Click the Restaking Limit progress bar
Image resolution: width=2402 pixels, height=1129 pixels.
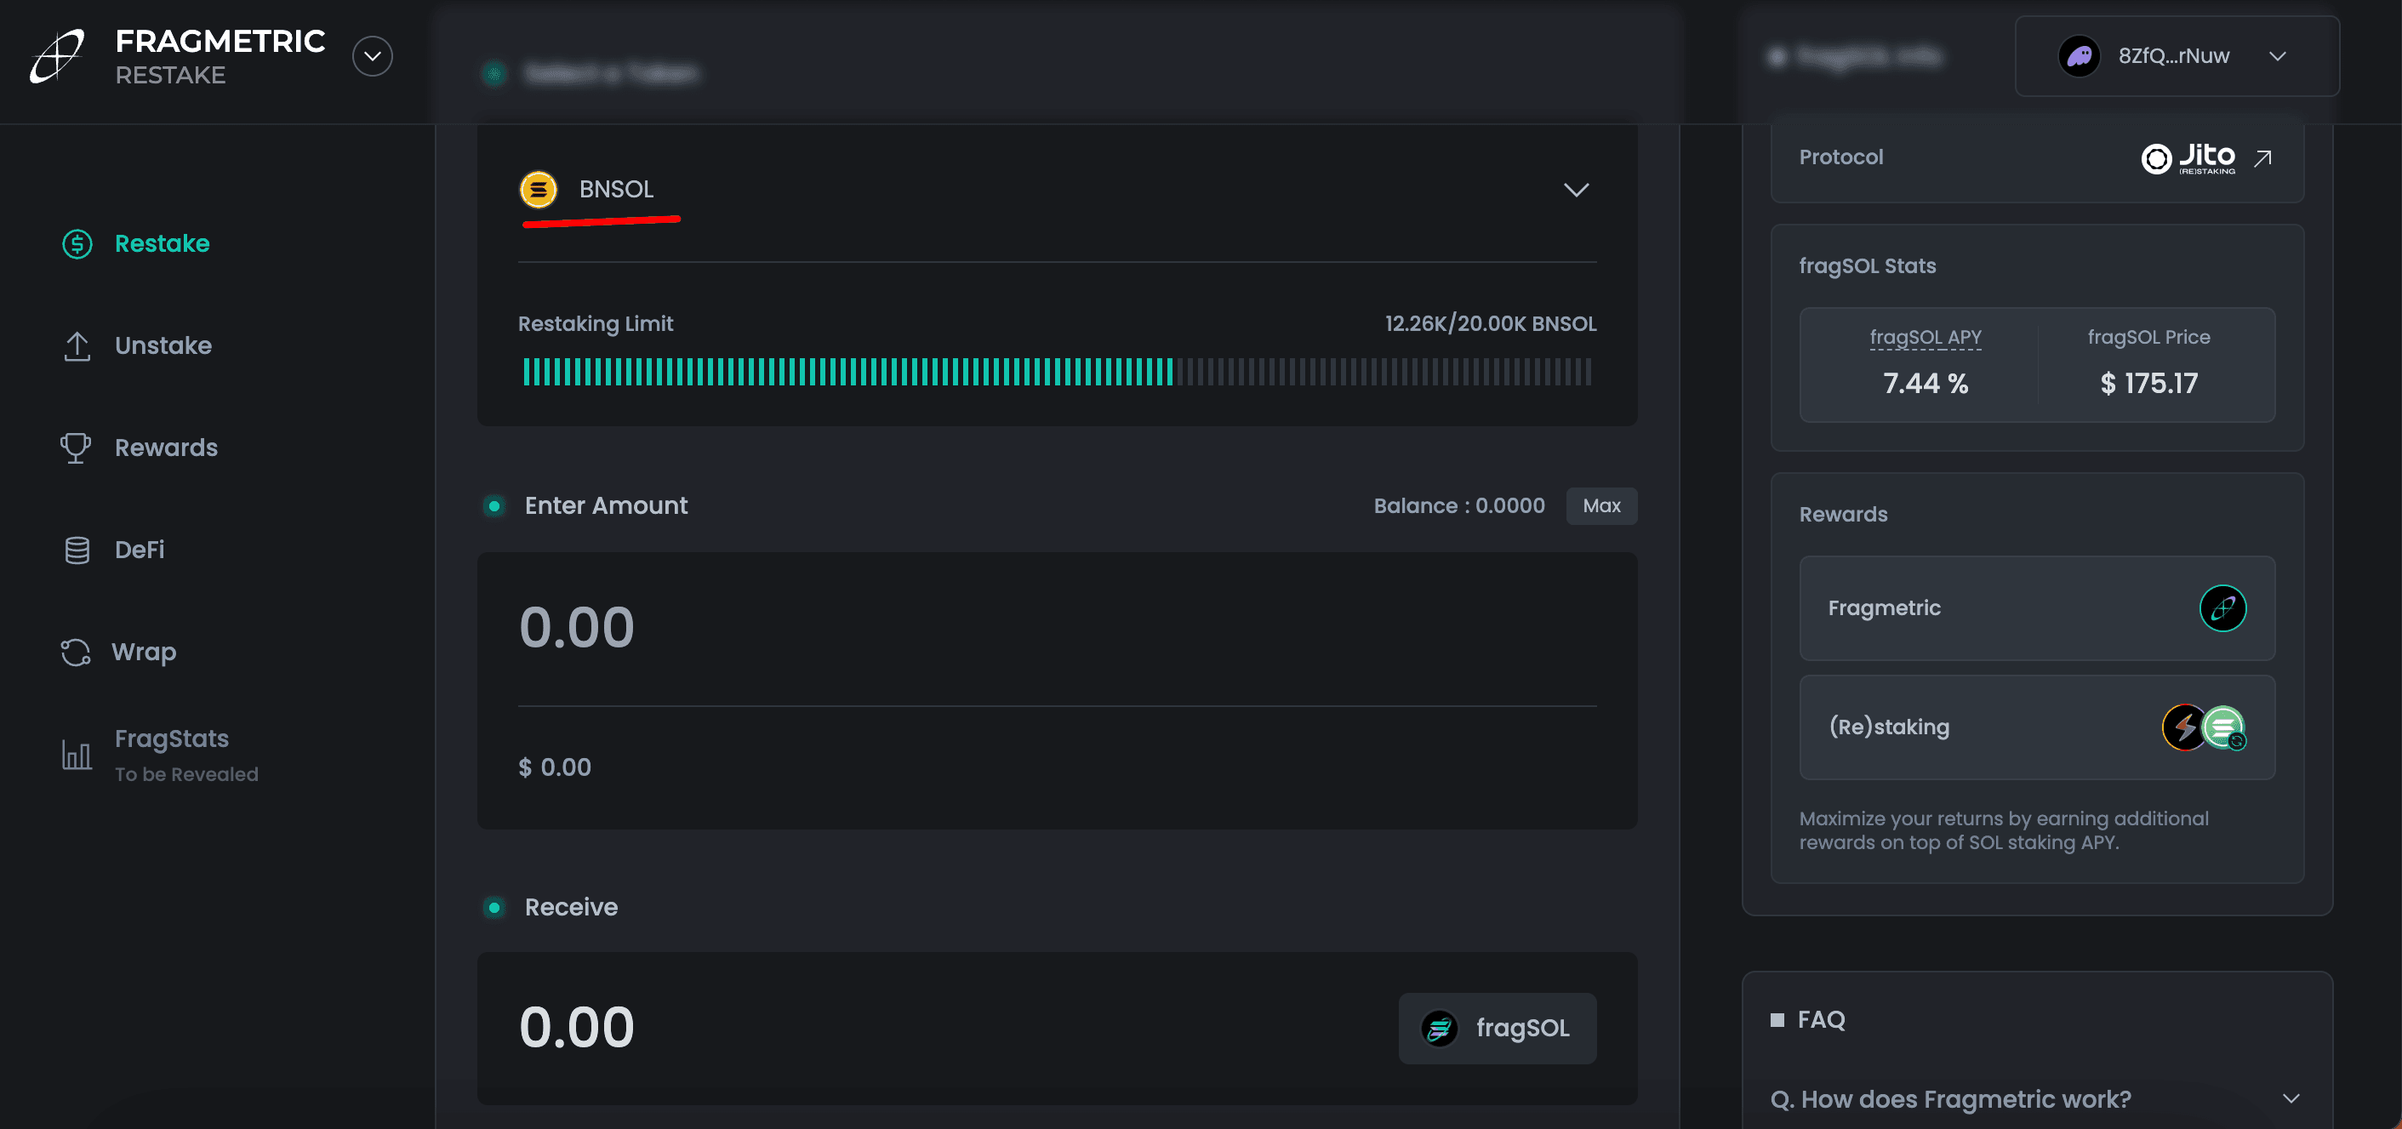coord(1058,372)
